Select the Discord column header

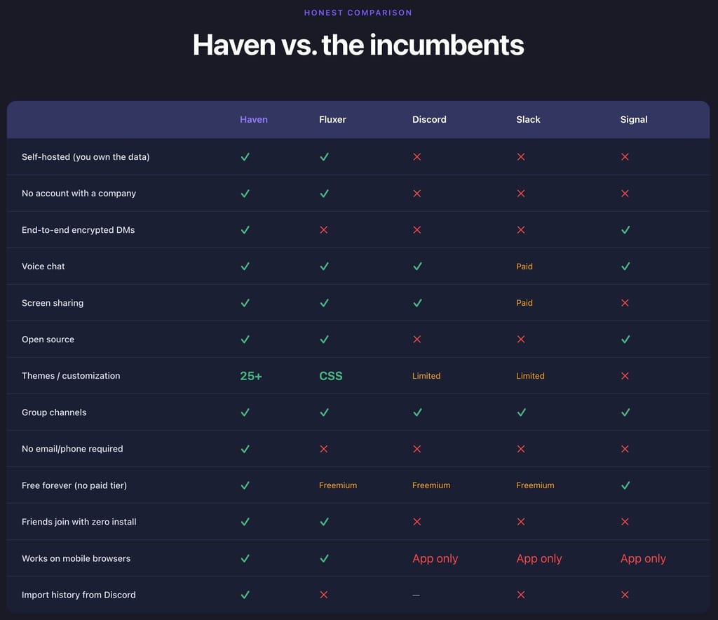pos(429,119)
